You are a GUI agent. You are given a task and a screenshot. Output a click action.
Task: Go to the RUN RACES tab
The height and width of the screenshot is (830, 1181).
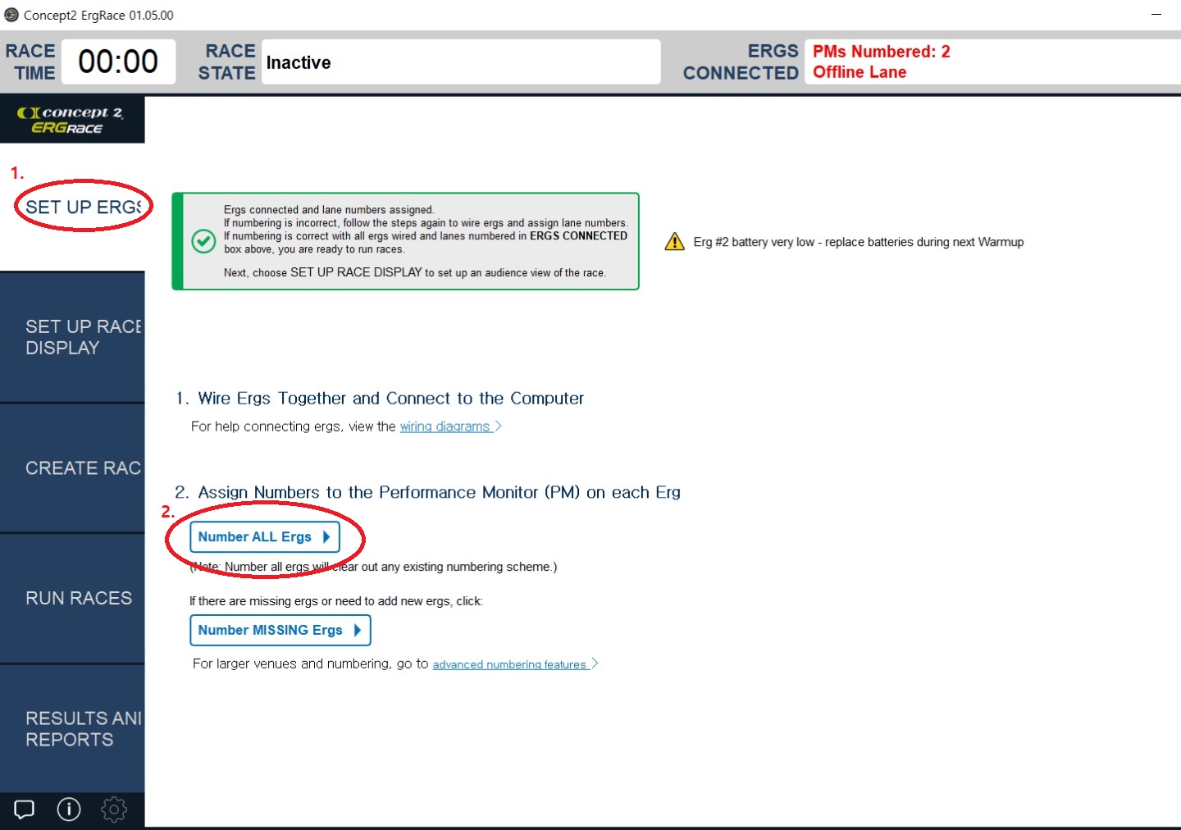[x=72, y=599]
